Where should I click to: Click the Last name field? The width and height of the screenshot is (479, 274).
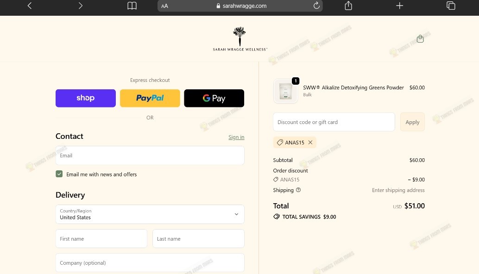(199, 239)
